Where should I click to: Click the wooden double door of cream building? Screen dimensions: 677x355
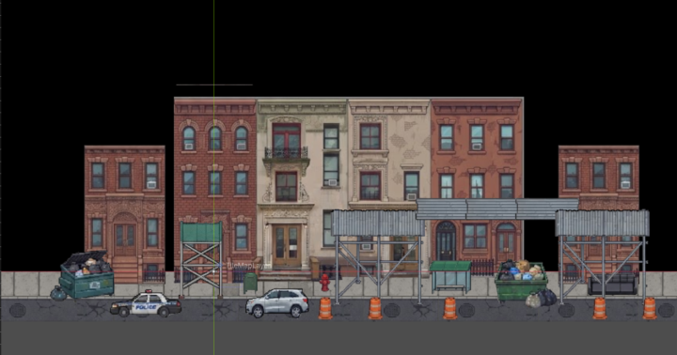[x=287, y=246]
